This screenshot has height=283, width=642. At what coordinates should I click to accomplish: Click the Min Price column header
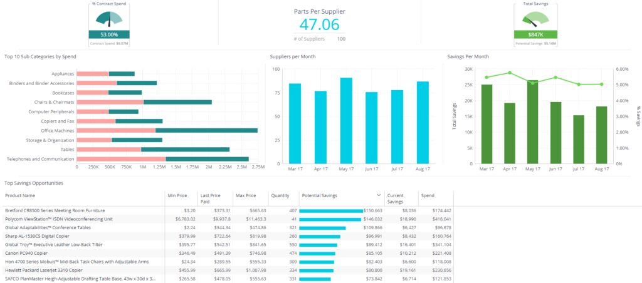pyautogui.click(x=177, y=195)
